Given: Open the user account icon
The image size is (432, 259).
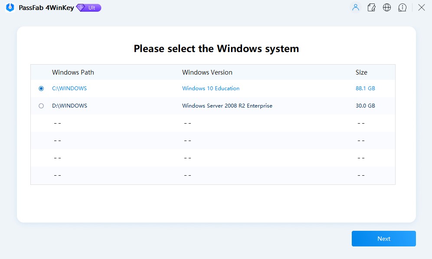Looking at the screenshot, I should (356, 7).
